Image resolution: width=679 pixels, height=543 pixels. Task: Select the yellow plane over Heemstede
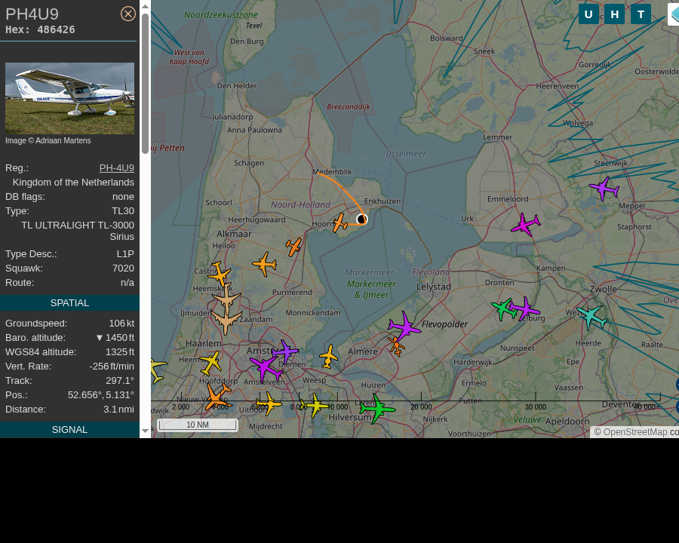point(211,363)
